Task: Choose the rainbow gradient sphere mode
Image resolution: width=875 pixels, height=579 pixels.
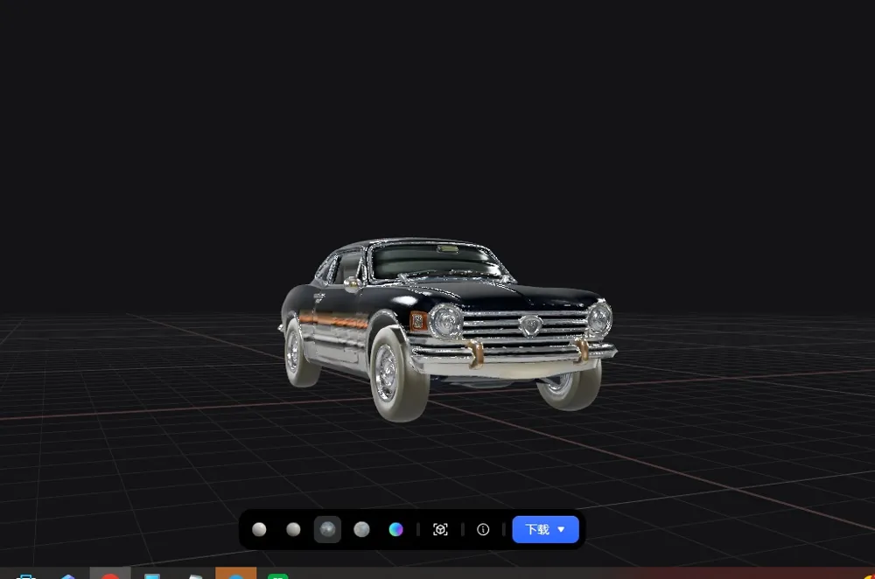Action: click(x=395, y=529)
